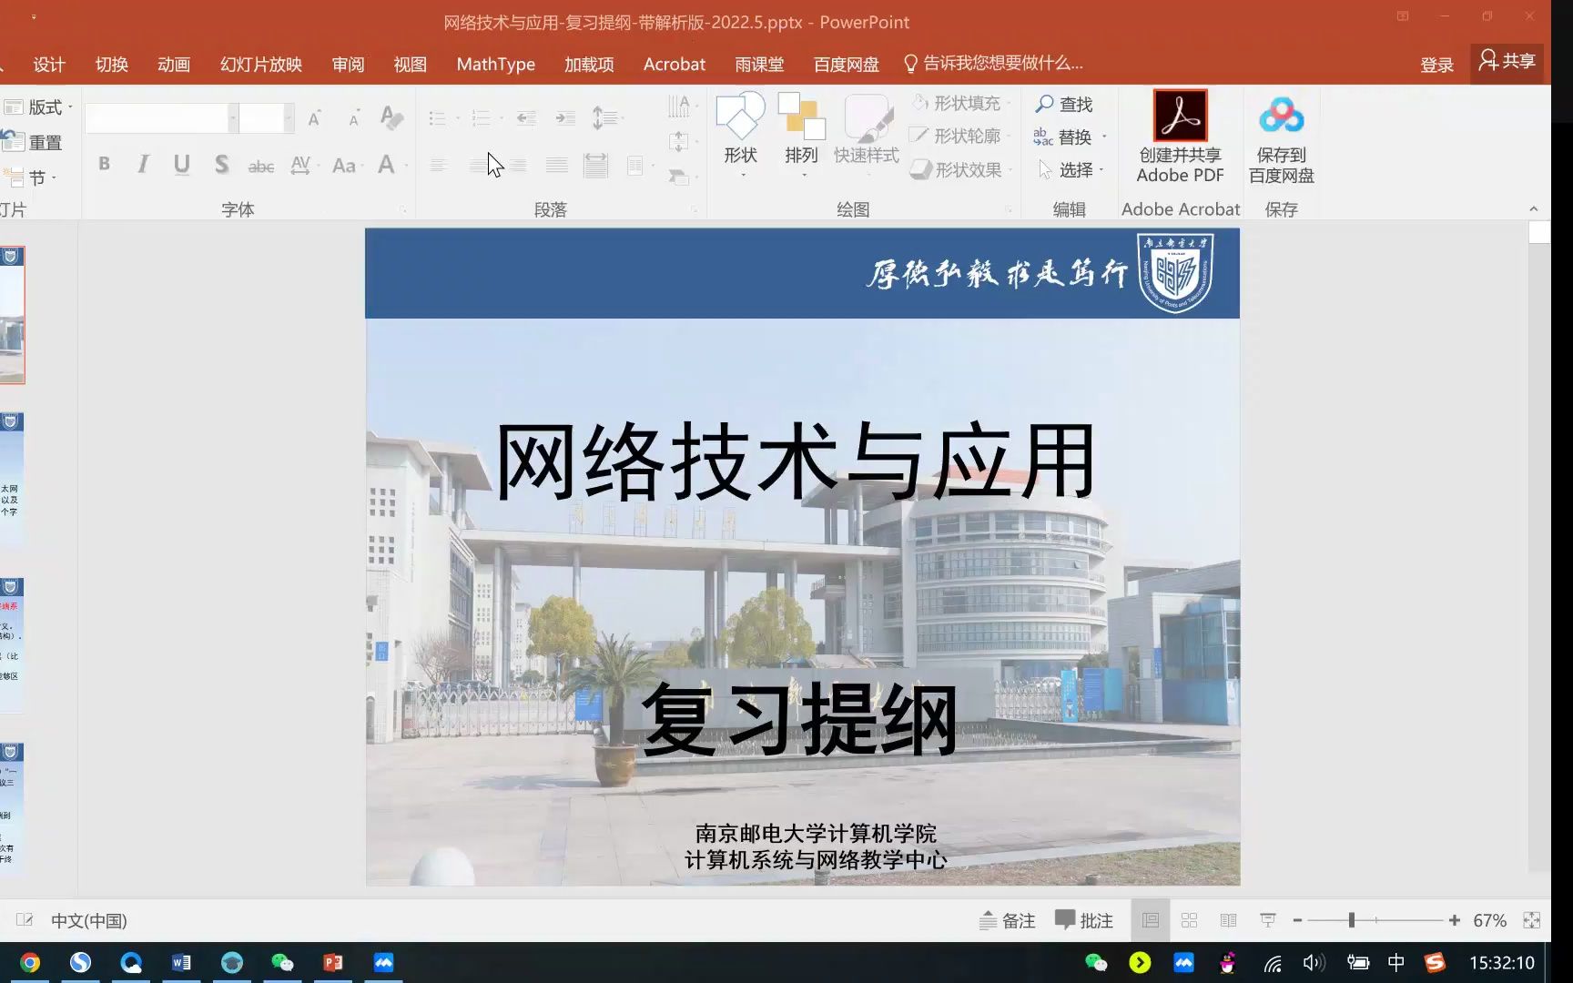Open the 雨课堂 ribbon tab
1573x983 pixels.
point(758,64)
